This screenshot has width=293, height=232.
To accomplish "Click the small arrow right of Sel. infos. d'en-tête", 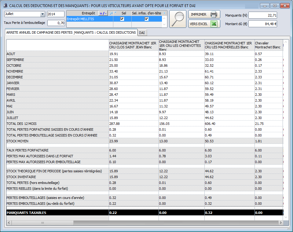I will point(164,13).
